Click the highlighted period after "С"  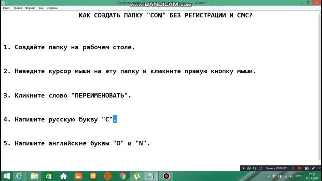115,119
